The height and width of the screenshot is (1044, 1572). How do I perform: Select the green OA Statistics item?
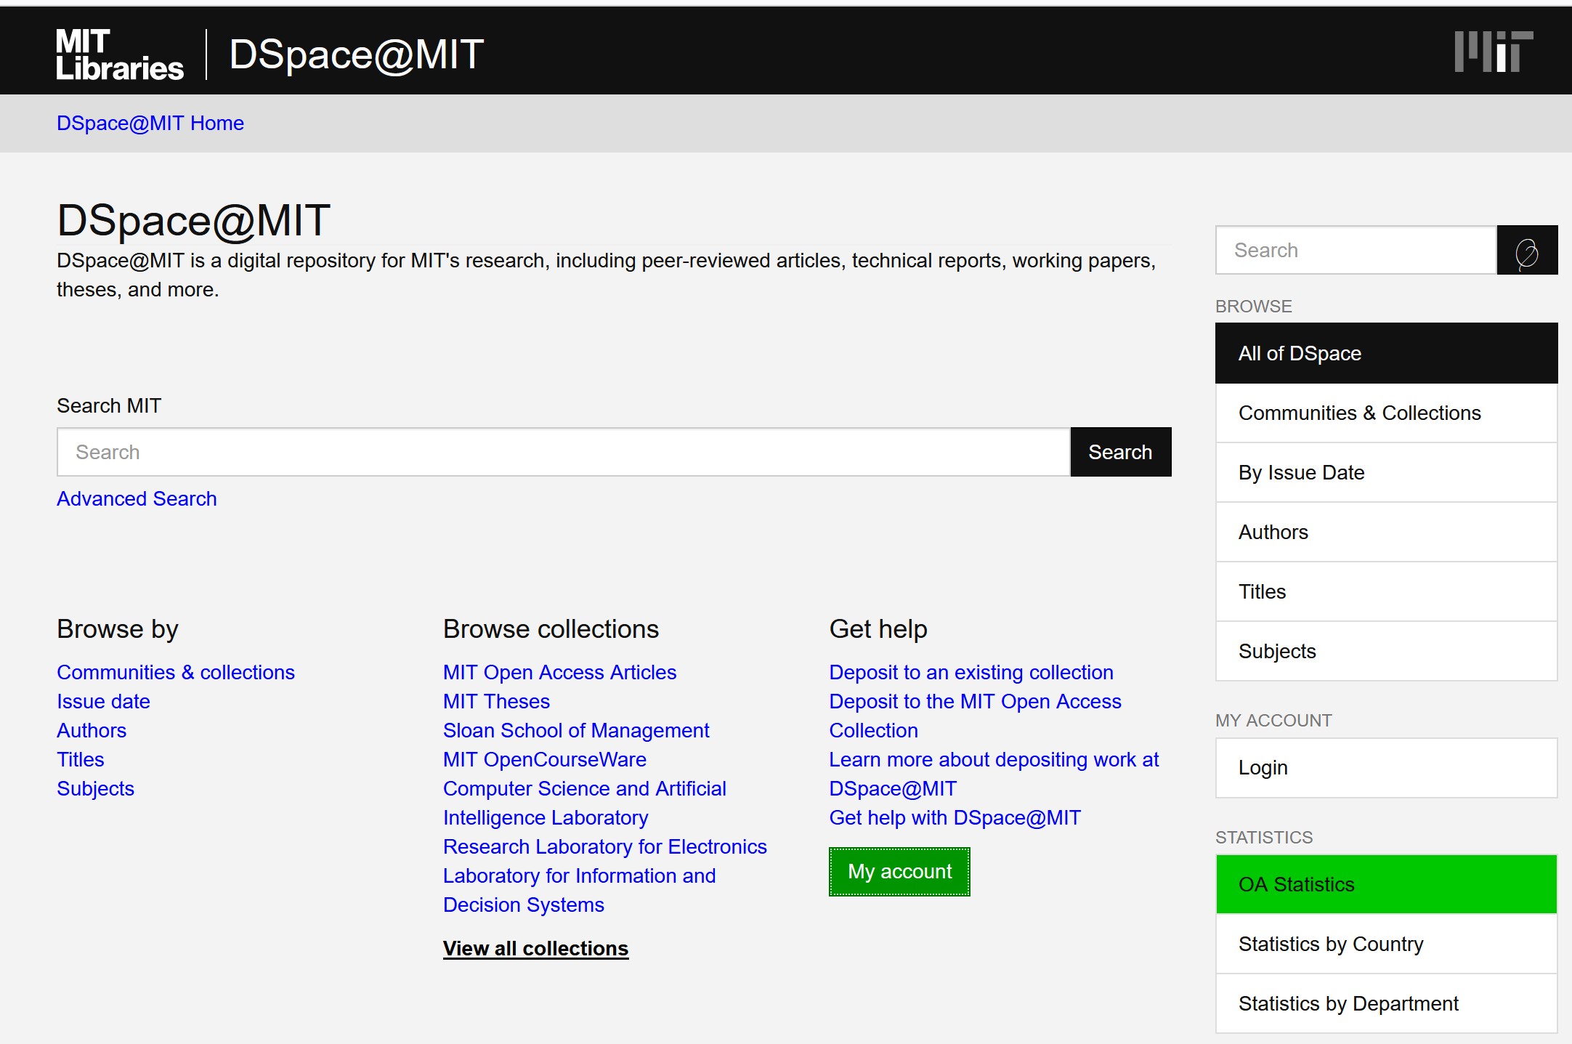(1386, 884)
